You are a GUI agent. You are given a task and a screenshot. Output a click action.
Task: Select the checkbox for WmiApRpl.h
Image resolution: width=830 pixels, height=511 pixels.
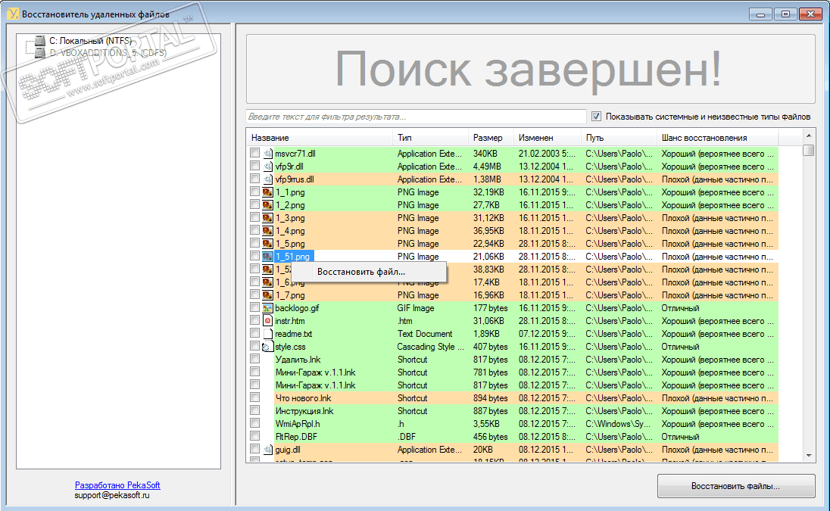pyautogui.click(x=254, y=423)
